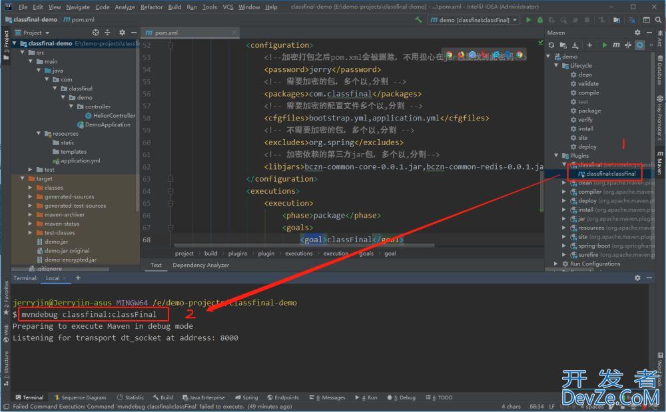Open the 5: Debug tool window

pos(402,397)
